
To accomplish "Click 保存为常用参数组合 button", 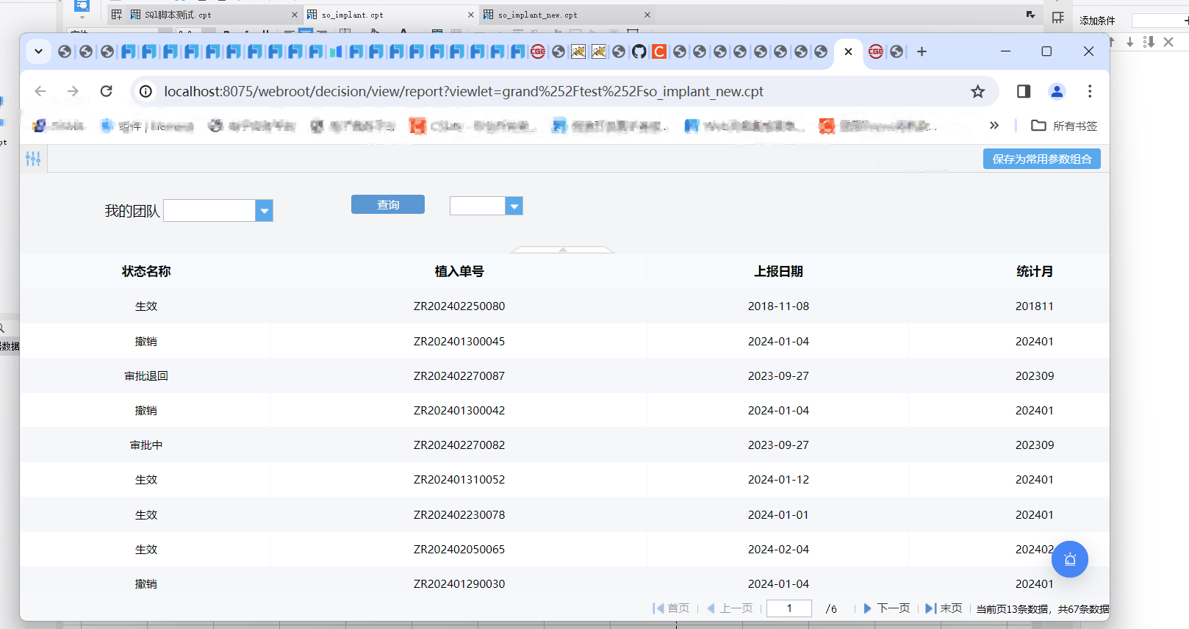I will click(1041, 159).
